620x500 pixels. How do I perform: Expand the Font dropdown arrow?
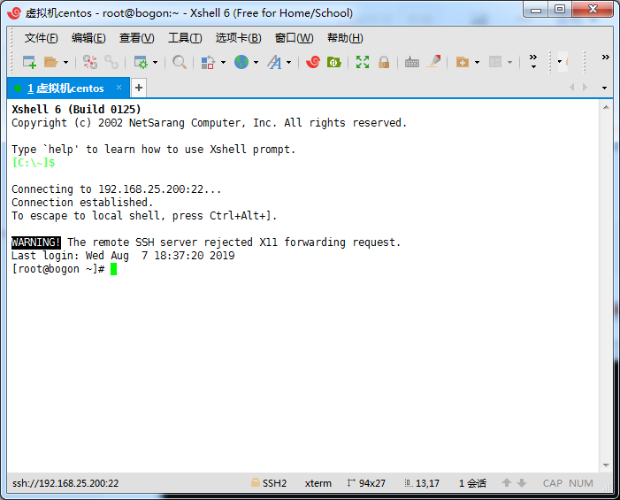pos(288,62)
